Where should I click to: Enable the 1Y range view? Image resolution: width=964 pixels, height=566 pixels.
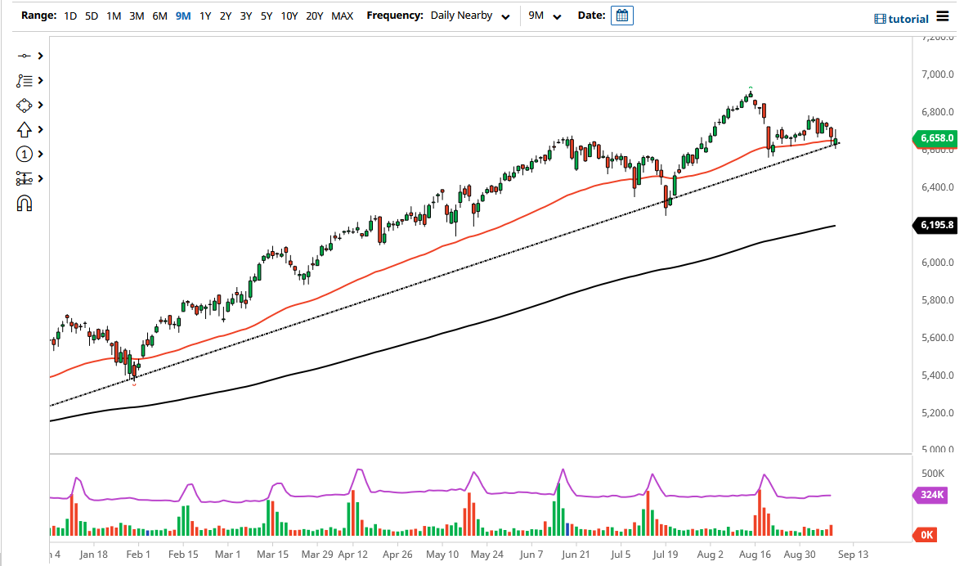click(205, 15)
